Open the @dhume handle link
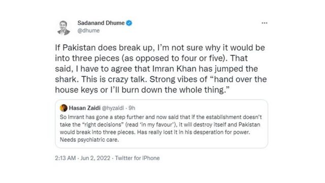The image size is (325, 183). click(88, 30)
